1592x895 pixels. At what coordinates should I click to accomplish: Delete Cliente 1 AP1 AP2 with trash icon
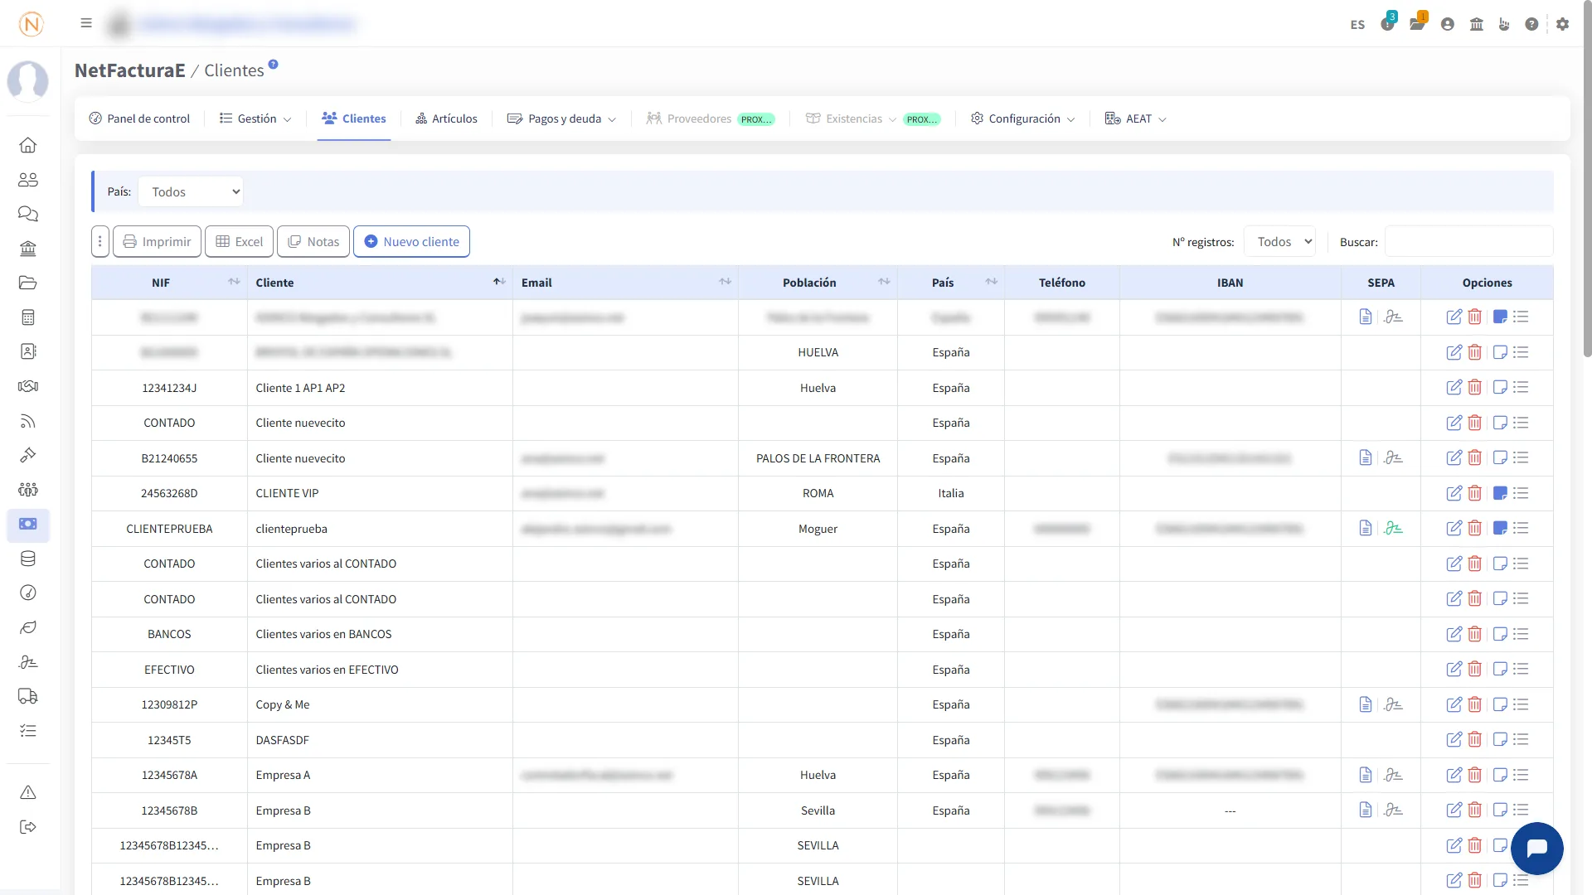point(1474,387)
